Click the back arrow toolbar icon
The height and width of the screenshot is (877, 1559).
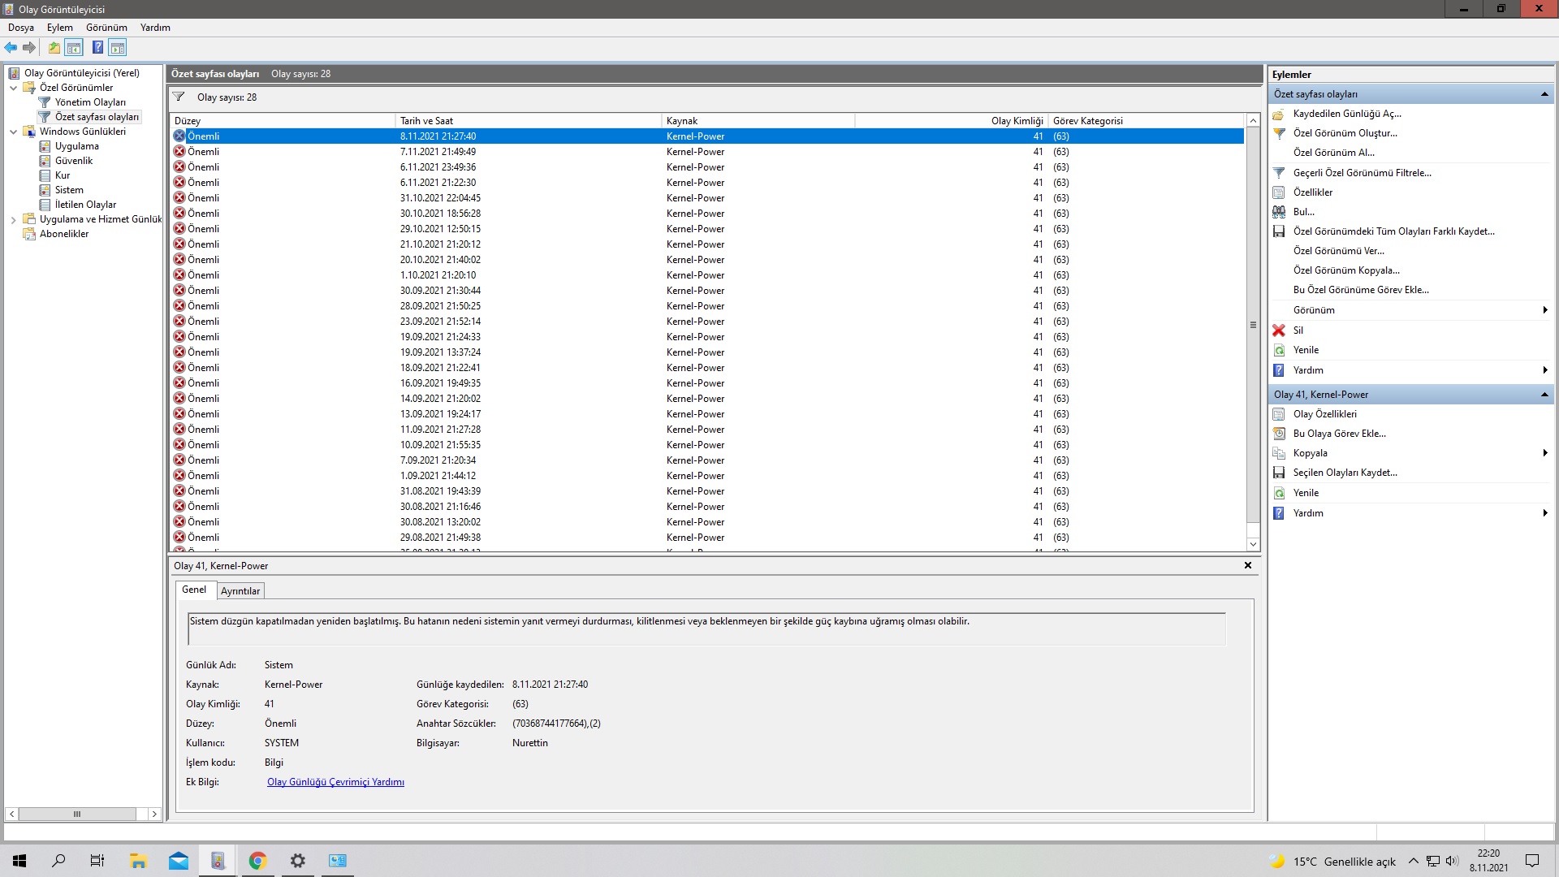tap(11, 48)
